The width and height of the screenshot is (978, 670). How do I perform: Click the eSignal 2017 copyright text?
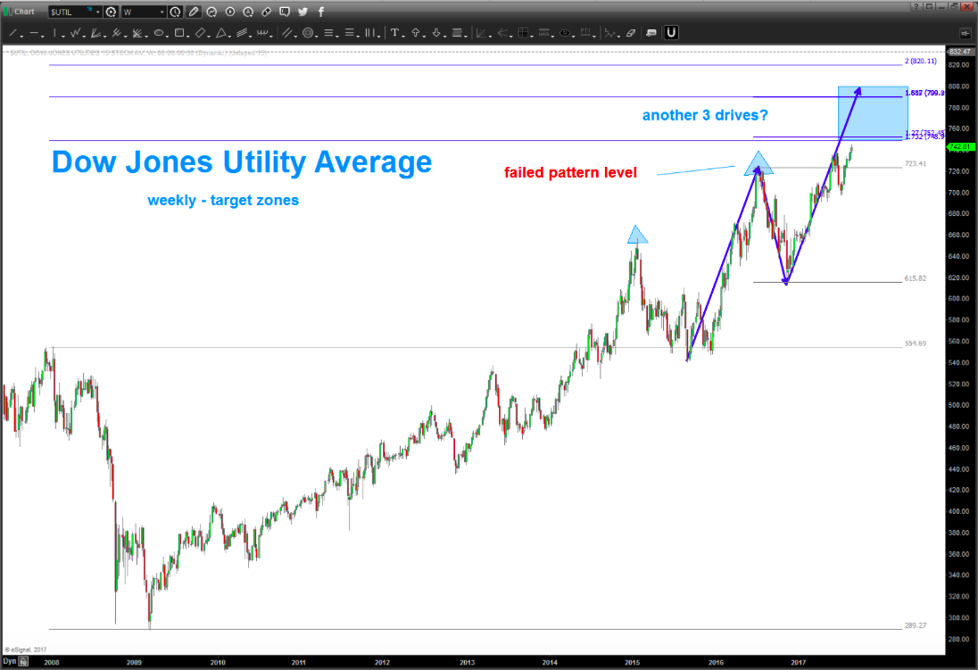click(x=26, y=649)
